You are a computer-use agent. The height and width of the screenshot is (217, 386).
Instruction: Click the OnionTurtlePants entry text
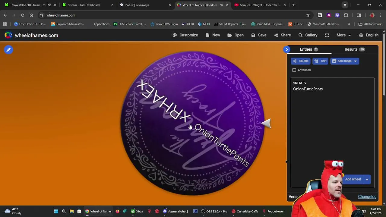coord(308,89)
